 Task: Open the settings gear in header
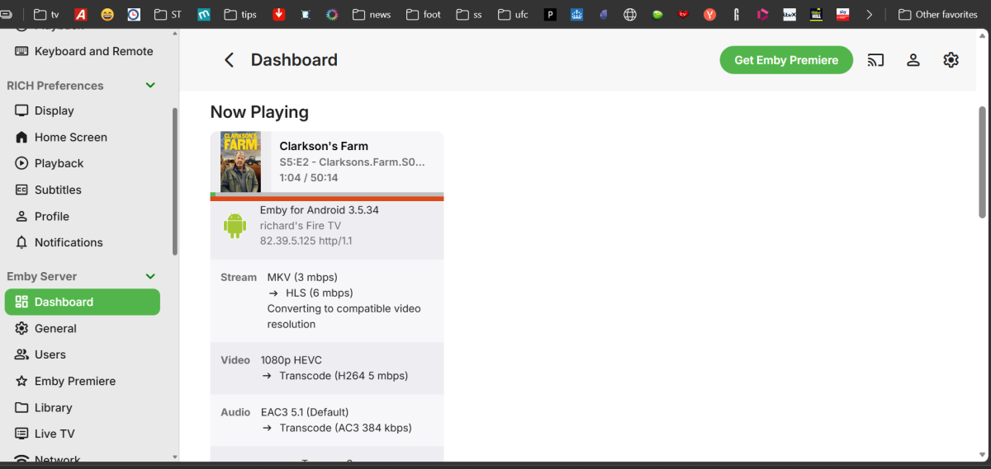coord(951,60)
